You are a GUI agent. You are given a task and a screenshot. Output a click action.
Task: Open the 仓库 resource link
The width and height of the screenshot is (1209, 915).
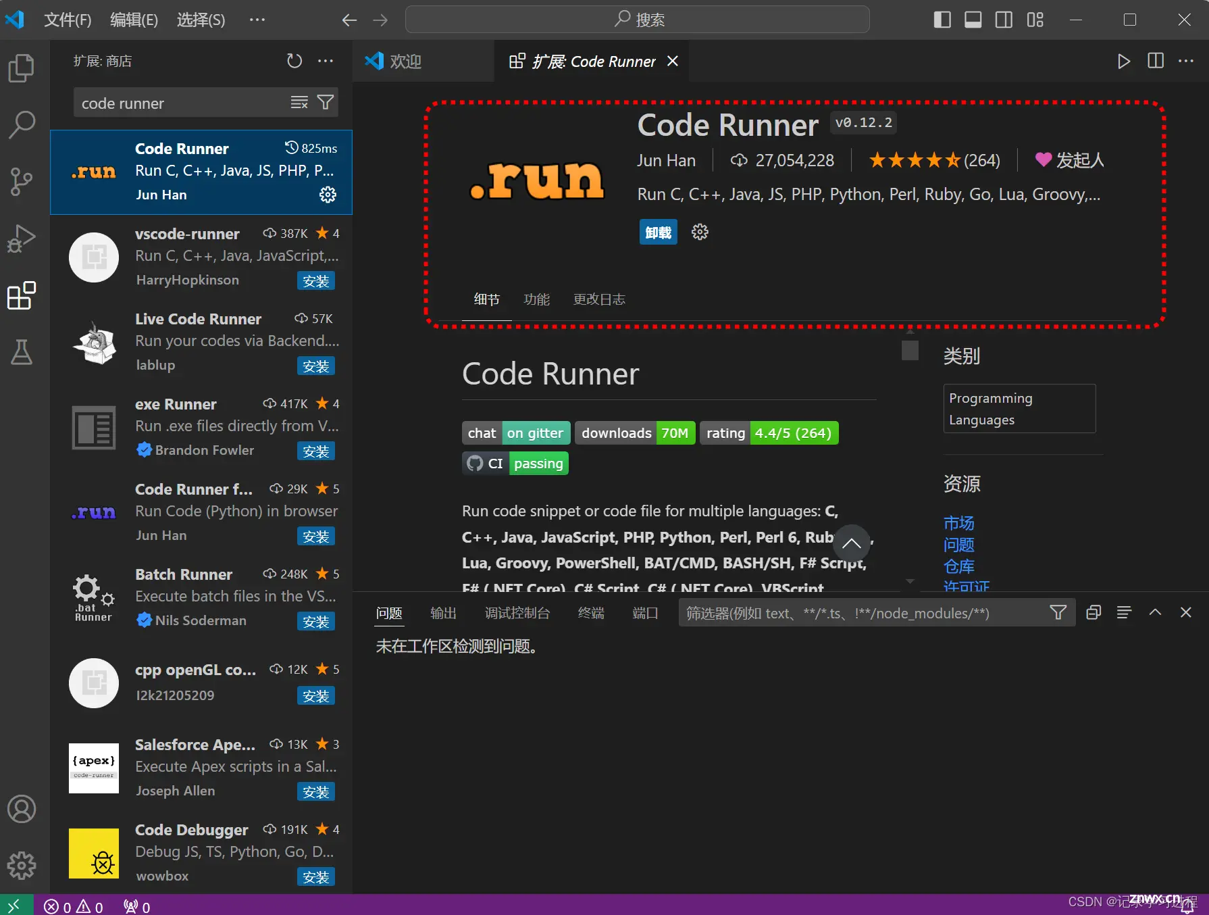pyautogui.click(x=958, y=566)
